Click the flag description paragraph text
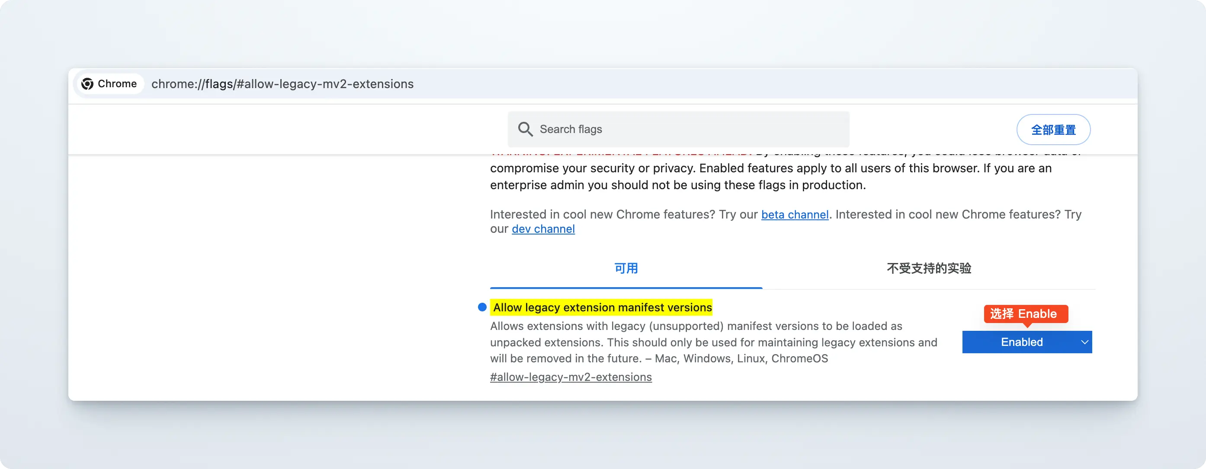The image size is (1206, 469). (x=713, y=342)
